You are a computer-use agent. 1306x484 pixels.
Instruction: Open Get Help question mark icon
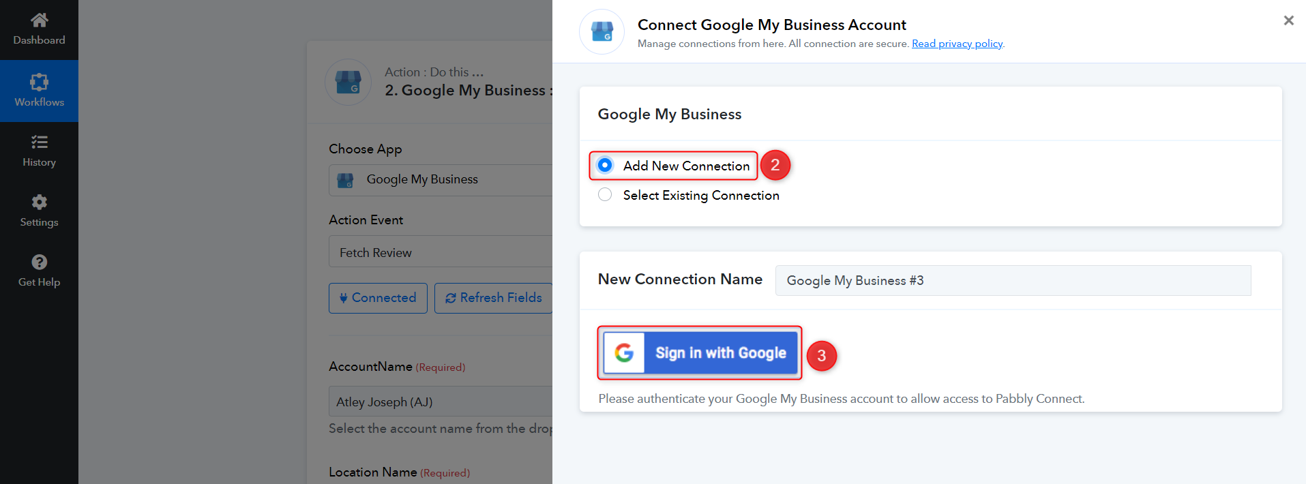pyautogui.click(x=39, y=262)
